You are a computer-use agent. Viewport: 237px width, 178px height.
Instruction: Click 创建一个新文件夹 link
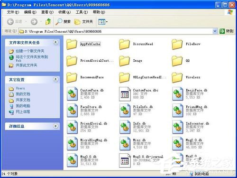click(x=30, y=51)
